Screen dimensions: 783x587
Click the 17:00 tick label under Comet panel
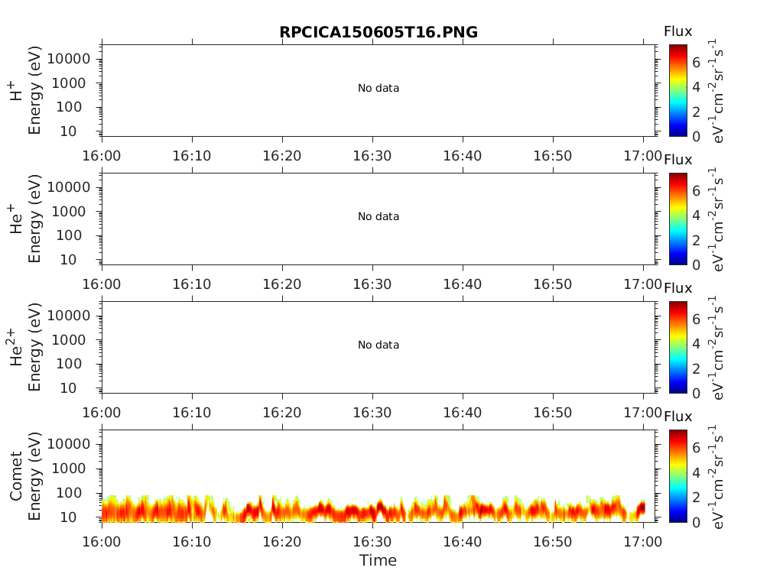[x=642, y=542]
